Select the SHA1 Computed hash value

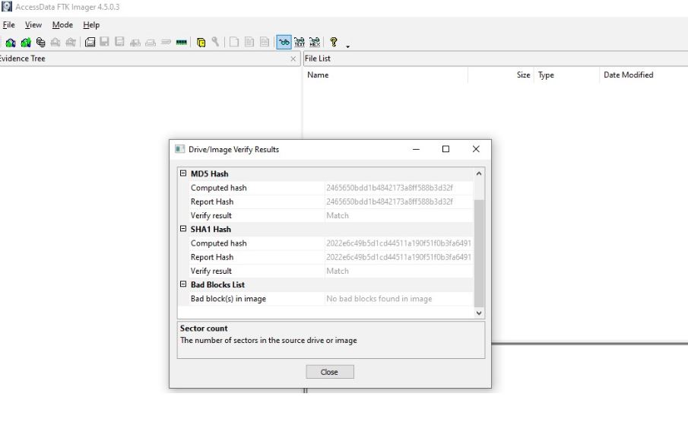coord(398,243)
